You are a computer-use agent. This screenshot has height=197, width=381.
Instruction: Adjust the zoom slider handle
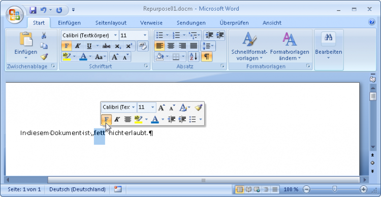[x=335, y=189]
